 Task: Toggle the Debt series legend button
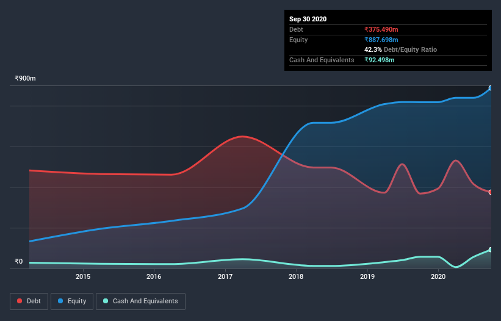29,301
